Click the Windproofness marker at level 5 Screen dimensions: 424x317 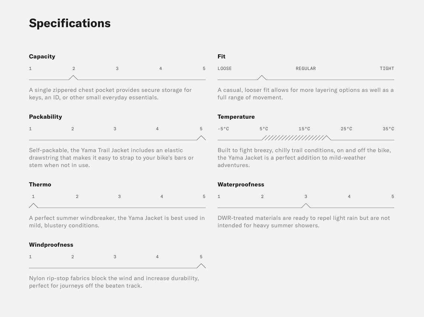click(x=201, y=266)
